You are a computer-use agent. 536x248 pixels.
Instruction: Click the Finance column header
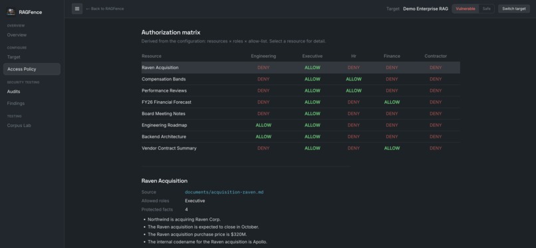[x=392, y=56]
